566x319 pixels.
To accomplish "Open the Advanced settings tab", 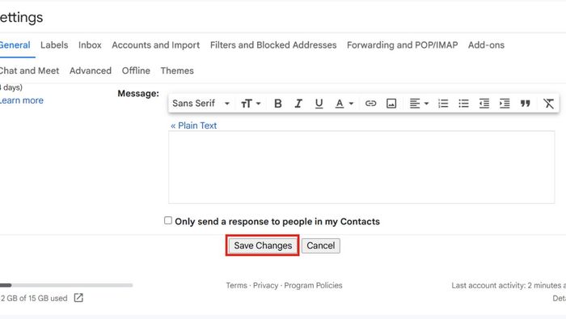I will click(x=91, y=70).
